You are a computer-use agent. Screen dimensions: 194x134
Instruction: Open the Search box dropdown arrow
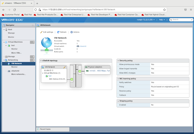click(x=192, y=20)
